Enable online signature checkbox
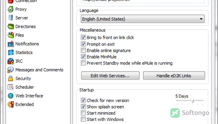The height and width of the screenshot is (124, 218). pyautogui.click(x=83, y=50)
